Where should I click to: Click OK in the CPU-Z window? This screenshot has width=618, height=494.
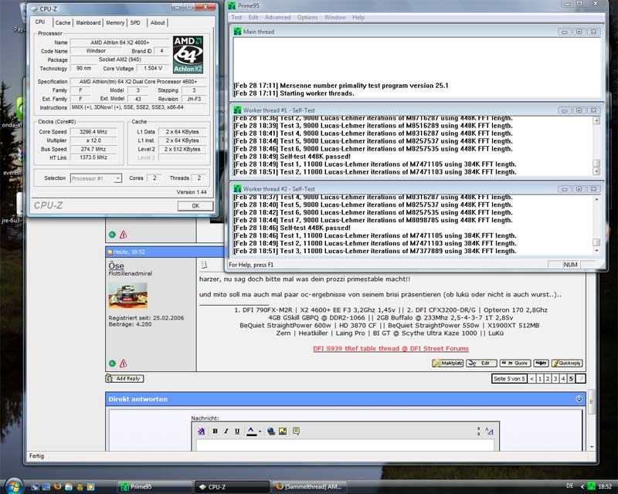(195, 206)
